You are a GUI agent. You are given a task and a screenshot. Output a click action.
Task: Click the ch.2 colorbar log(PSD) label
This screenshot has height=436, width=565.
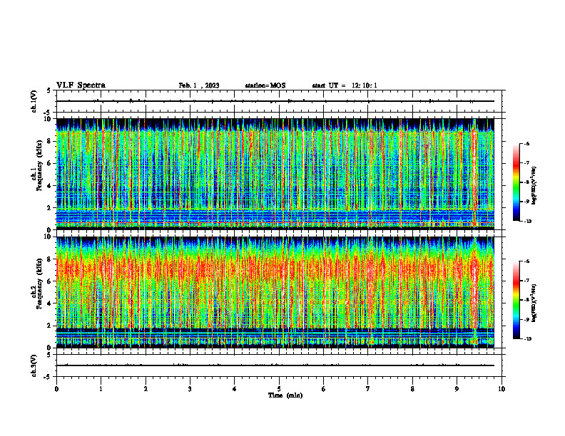click(534, 301)
